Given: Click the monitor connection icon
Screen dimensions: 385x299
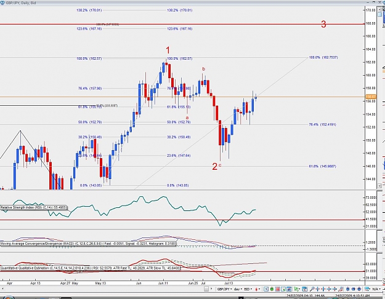Looking at the screenshot, I should coord(367,289).
